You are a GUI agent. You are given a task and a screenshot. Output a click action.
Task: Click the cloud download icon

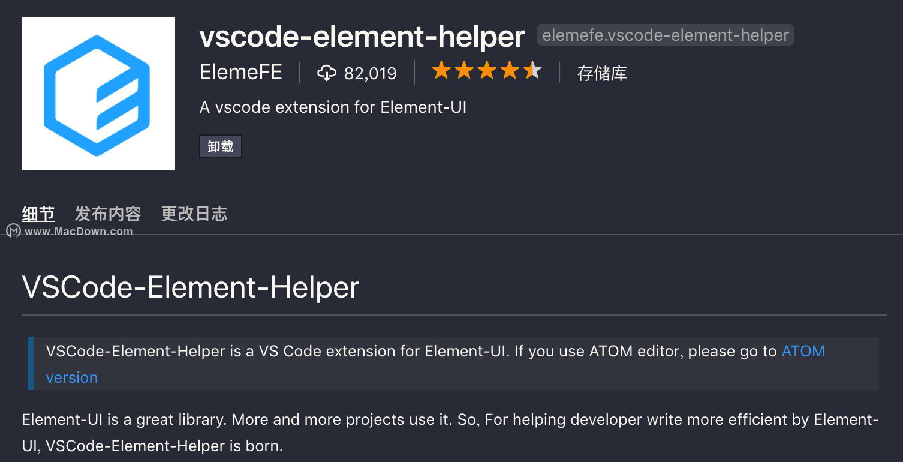(326, 73)
